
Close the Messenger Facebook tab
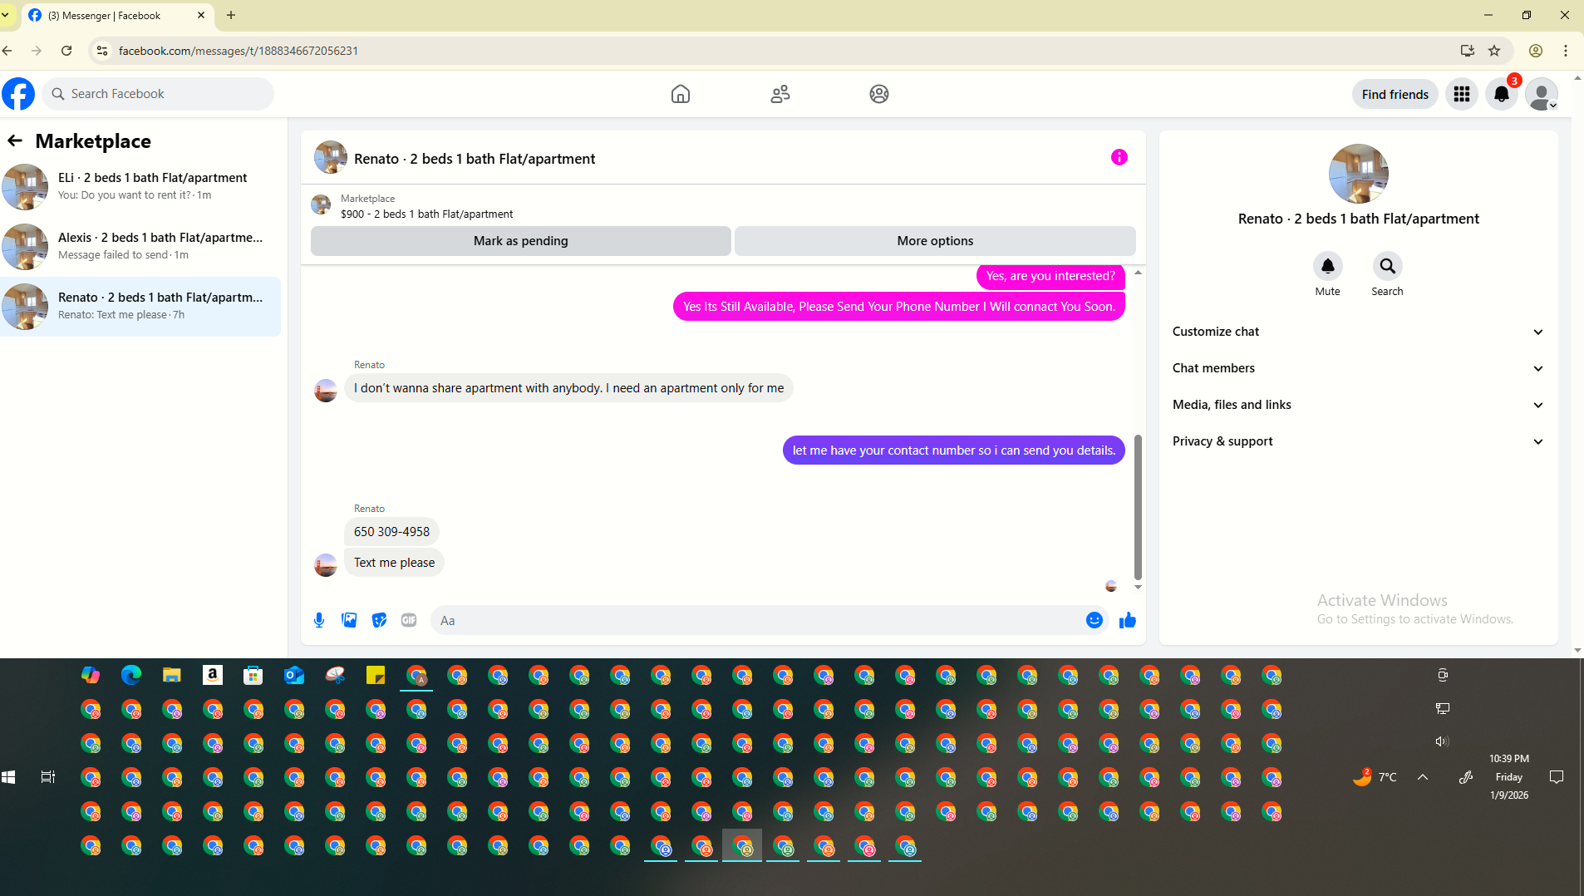201,15
